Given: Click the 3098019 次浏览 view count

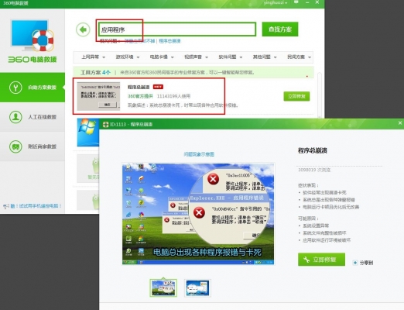Looking at the screenshot, I should click(x=314, y=170).
